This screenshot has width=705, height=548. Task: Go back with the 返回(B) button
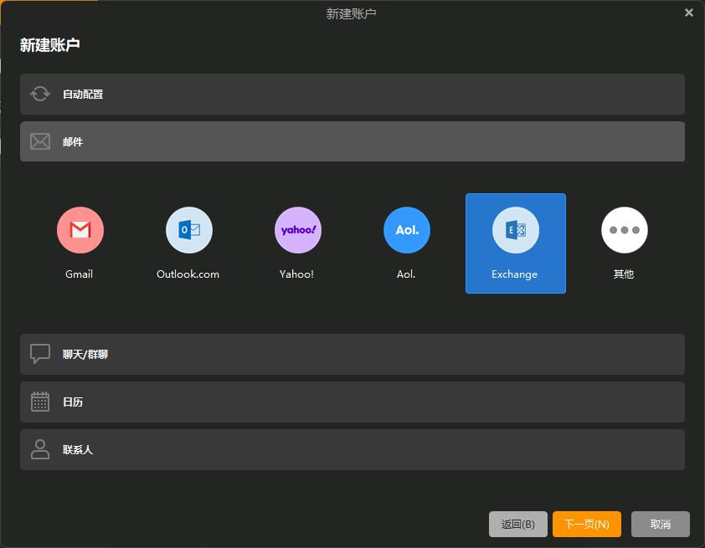coord(518,525)
